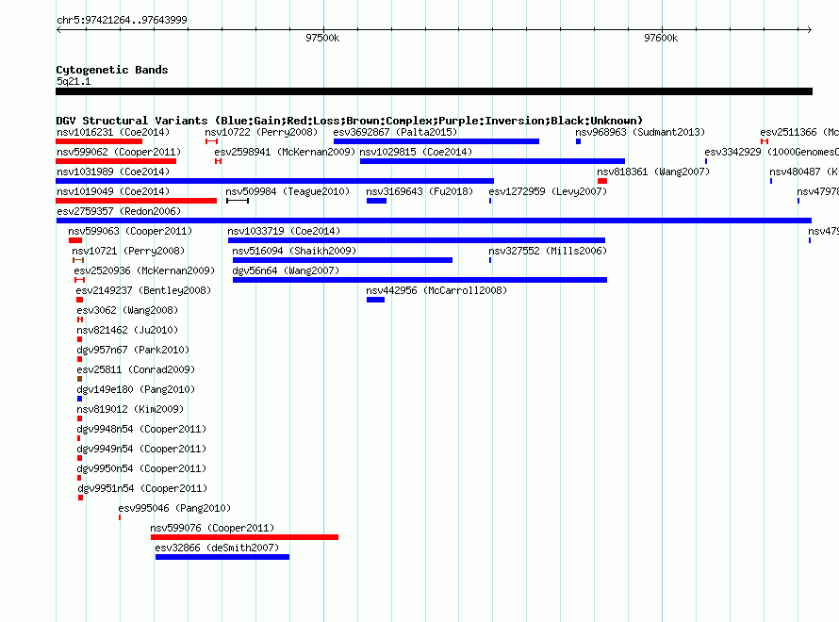This screenshot has width=839, height=622.
Task: Click the Cytogenetic Bands track title
Action: (112, 70)
